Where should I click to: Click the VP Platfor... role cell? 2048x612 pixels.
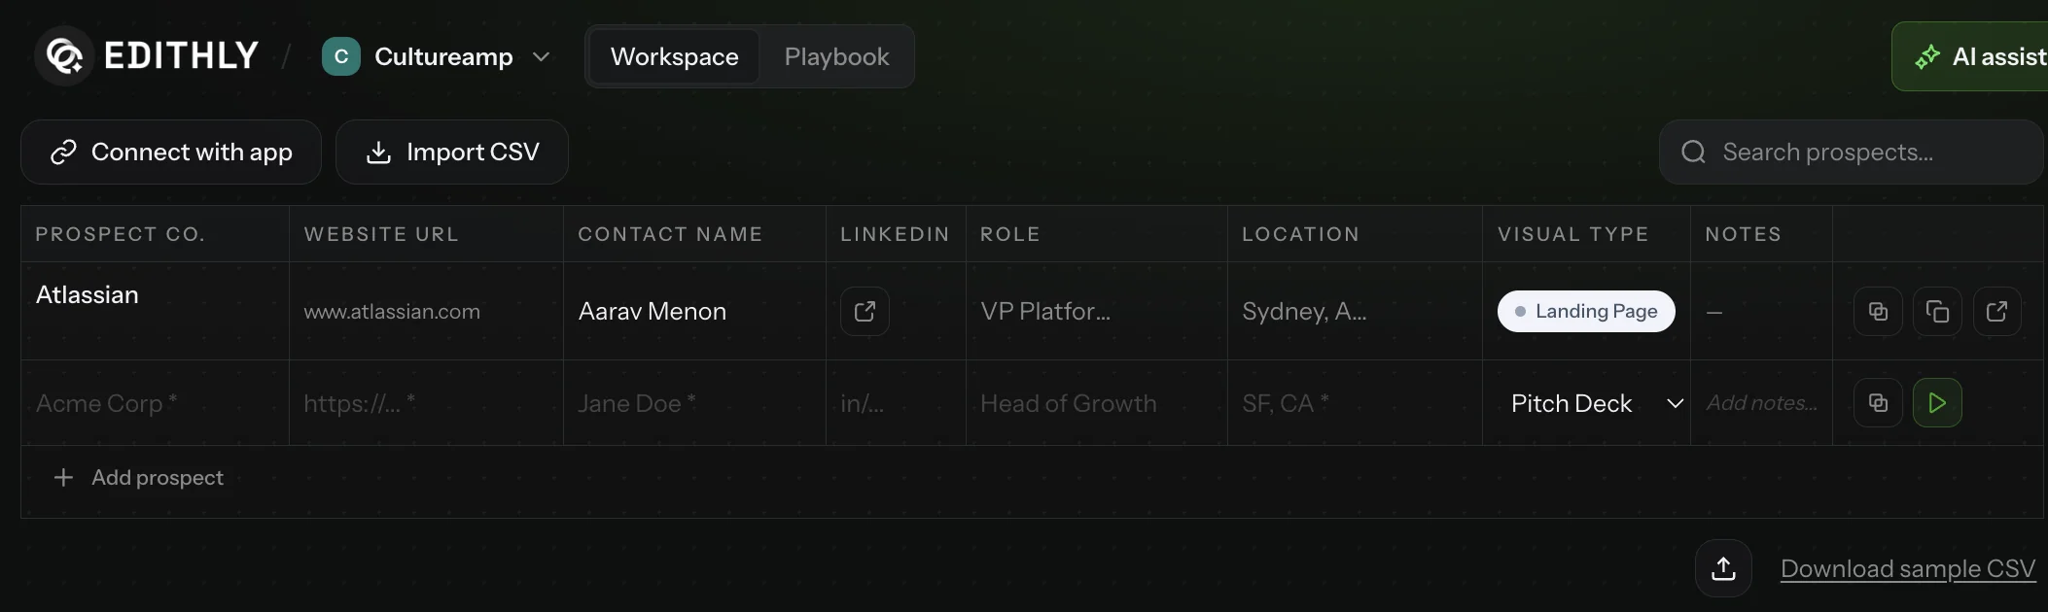1097,311
